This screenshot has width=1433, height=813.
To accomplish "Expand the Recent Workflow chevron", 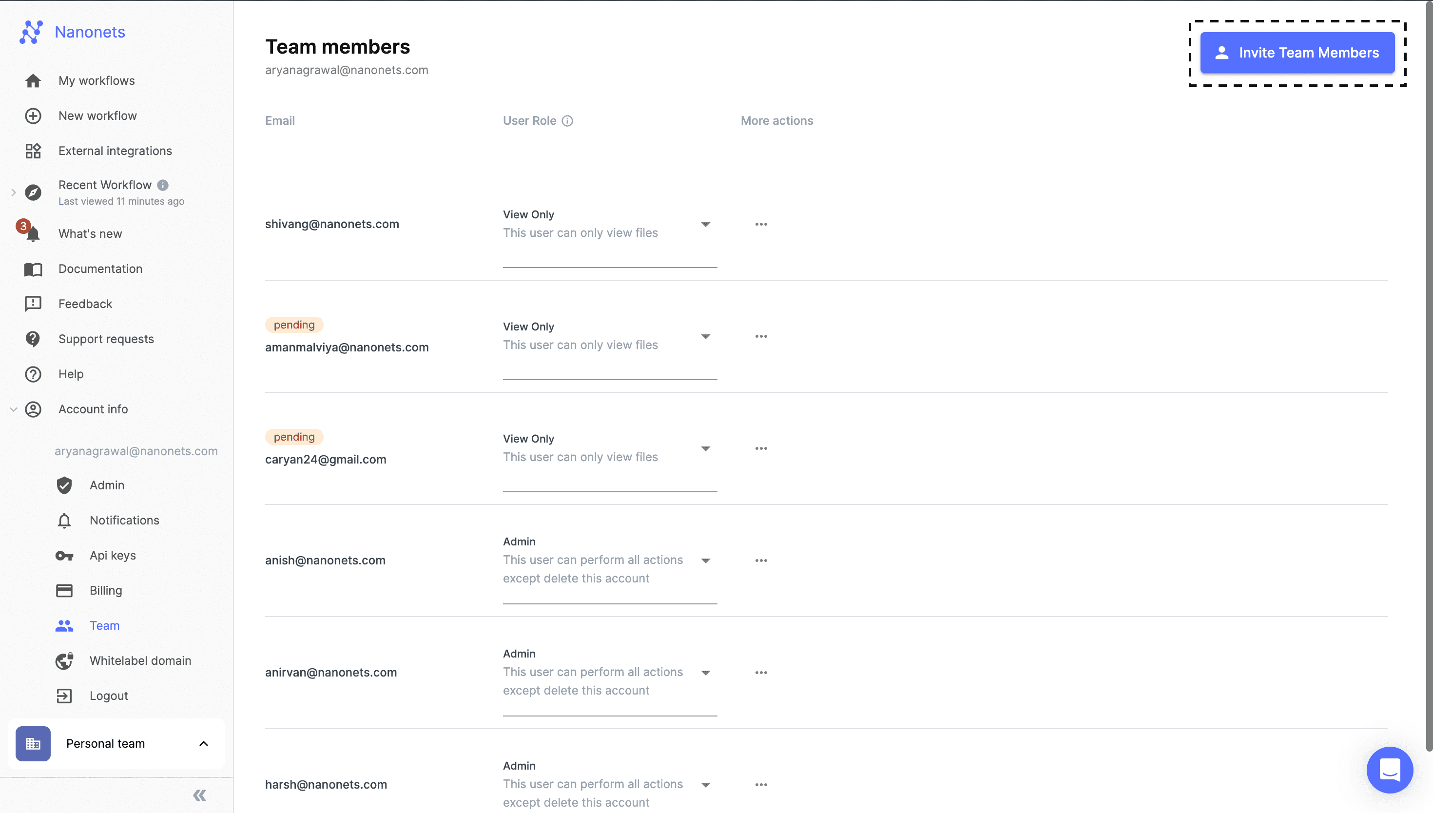I will coord(13,193).
